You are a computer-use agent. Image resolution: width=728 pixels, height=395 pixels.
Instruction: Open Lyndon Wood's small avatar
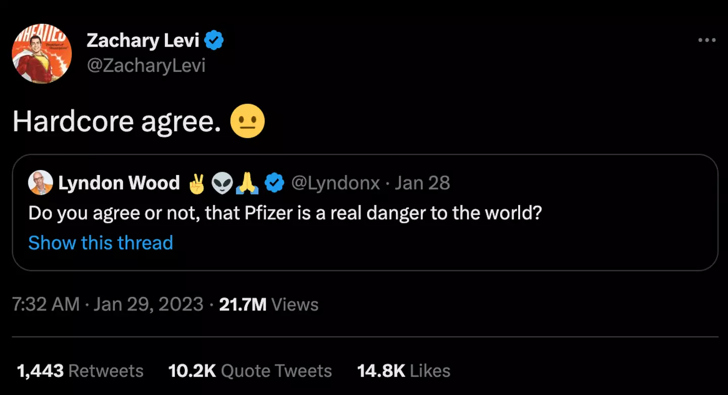point(40,183)
